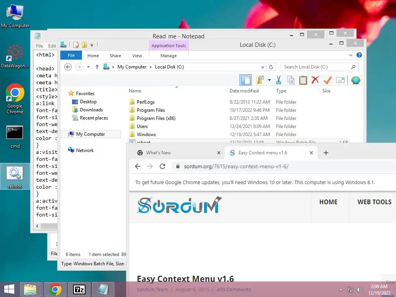Open the File ribbon tab
The width and height of the screenshot is (396, 297).
[71, 55]
